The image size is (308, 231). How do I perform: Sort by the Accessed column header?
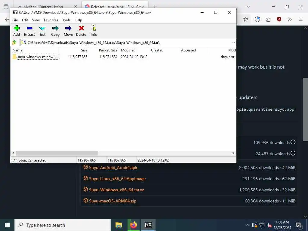tap(194, 50)
